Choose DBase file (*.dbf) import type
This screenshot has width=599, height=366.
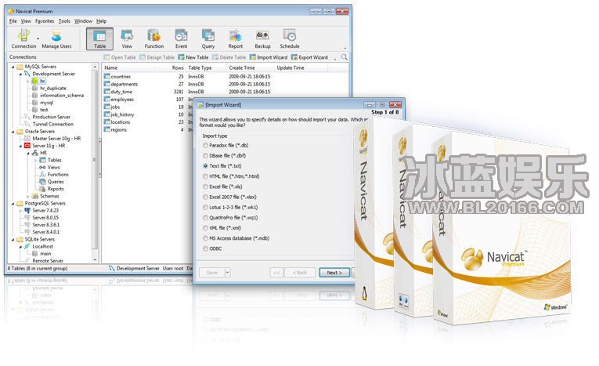tap(224, 156)
